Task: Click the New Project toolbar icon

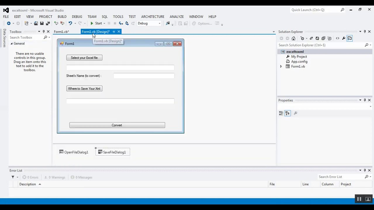Action: click(x=26, y=23)
